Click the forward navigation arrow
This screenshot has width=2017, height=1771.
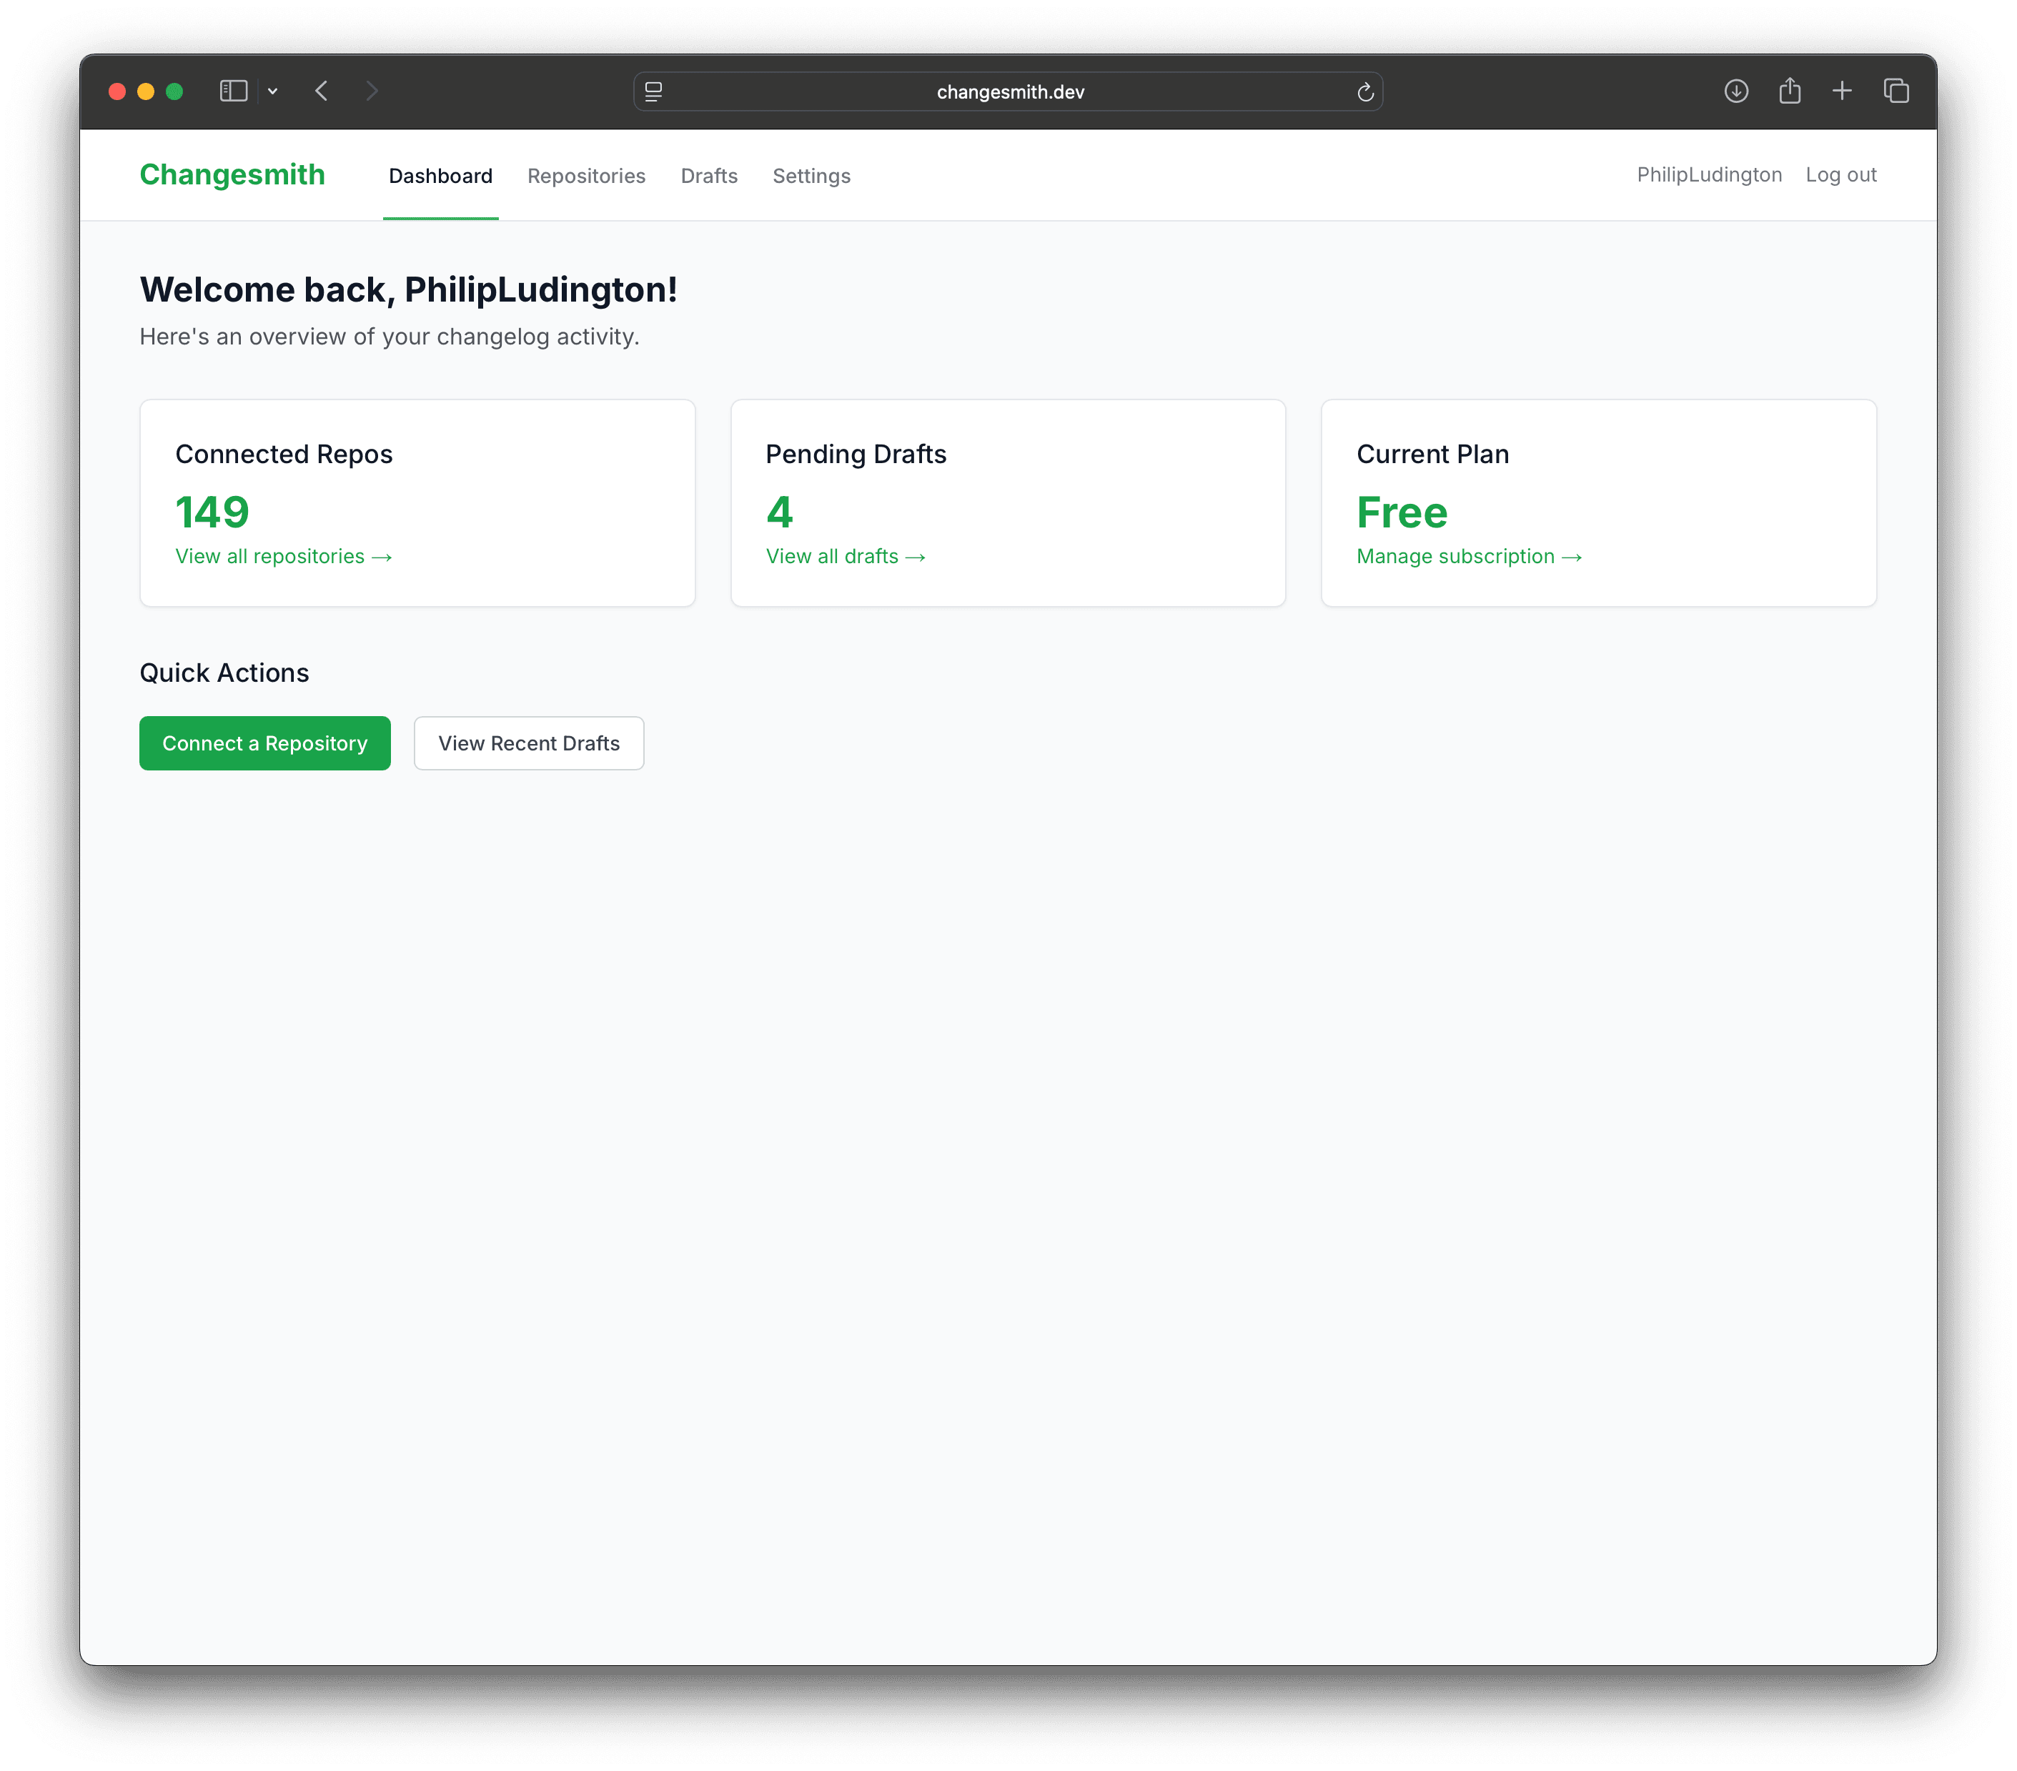pyautogui.click(x=372, y=91)
